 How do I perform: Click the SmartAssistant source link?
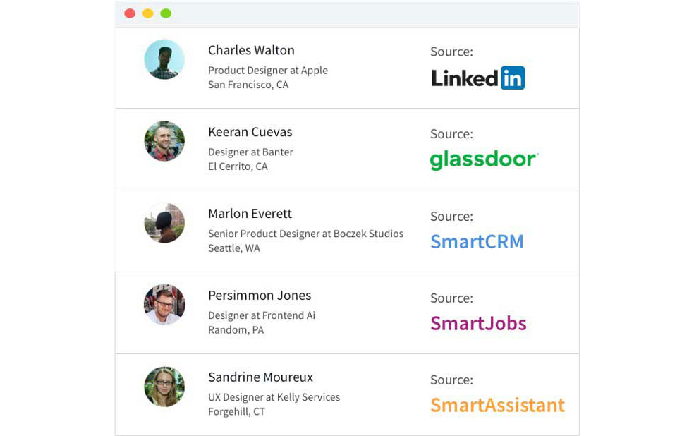coord(497,405)
